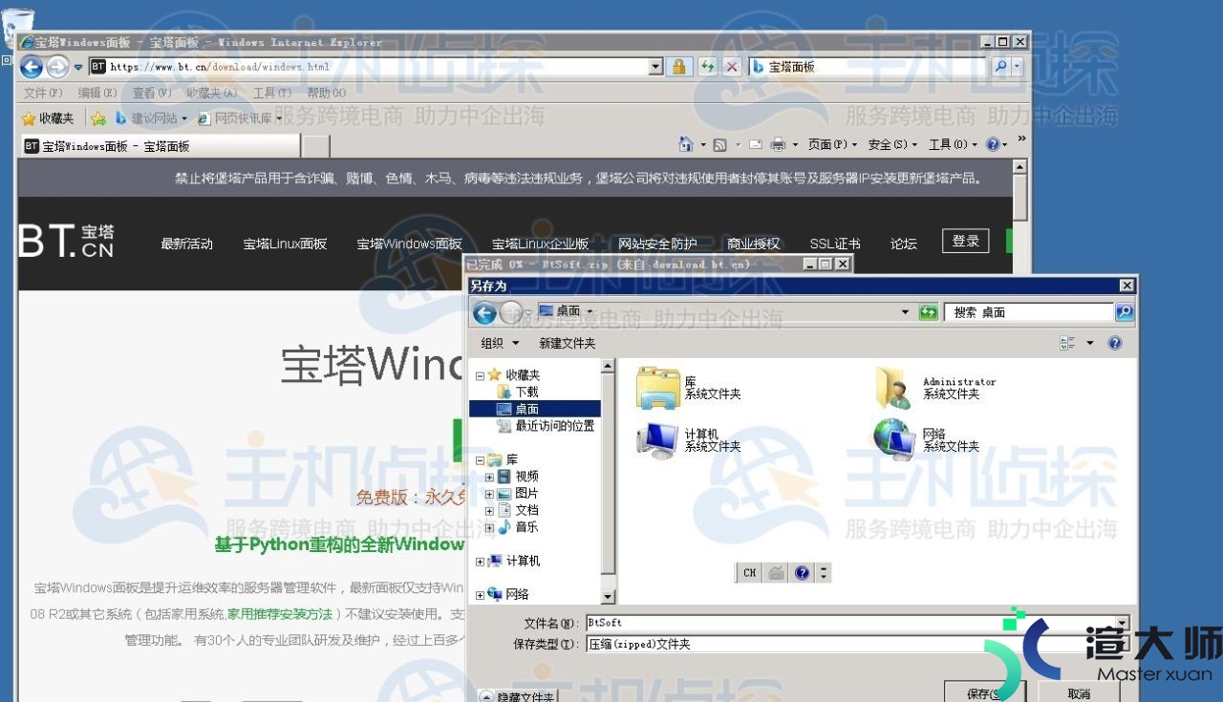The height and width of the screenshot is (702, 1223).
Task: Expand the 计算机 tree node
Action: click(480, 562)
